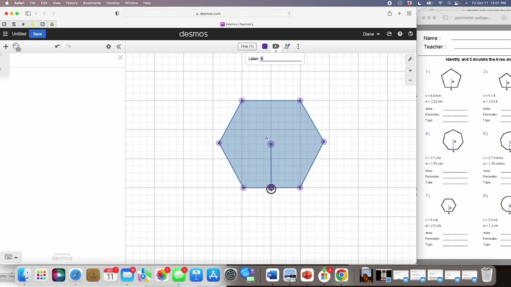Open more options vertical dots menu

click(x=298, y=46)
